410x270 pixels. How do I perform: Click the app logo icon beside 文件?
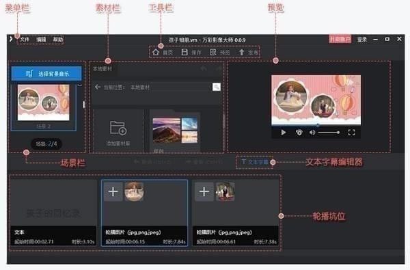click(x=11, y=39)
